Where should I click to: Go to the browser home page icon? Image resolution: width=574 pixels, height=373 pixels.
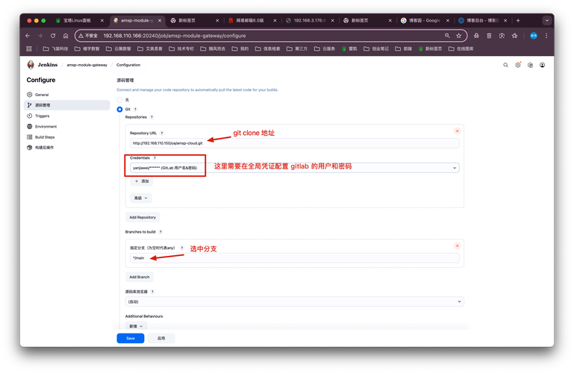[x=66, y=36]
